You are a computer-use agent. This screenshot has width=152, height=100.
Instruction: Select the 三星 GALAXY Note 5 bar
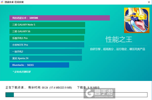(47, 25)
